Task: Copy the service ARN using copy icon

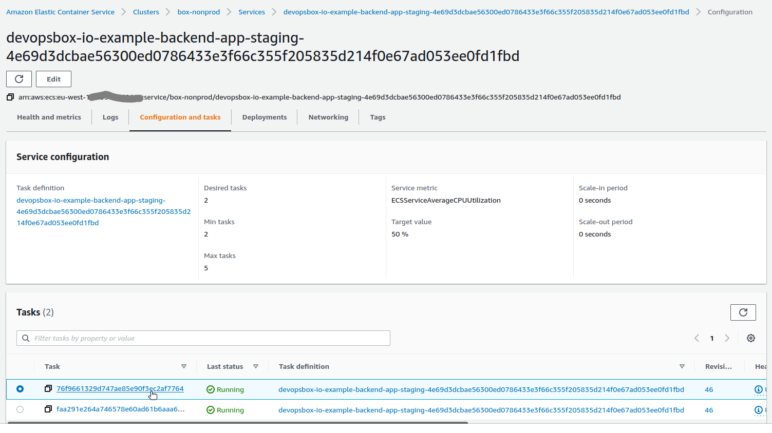Action: tap(10, 97)
